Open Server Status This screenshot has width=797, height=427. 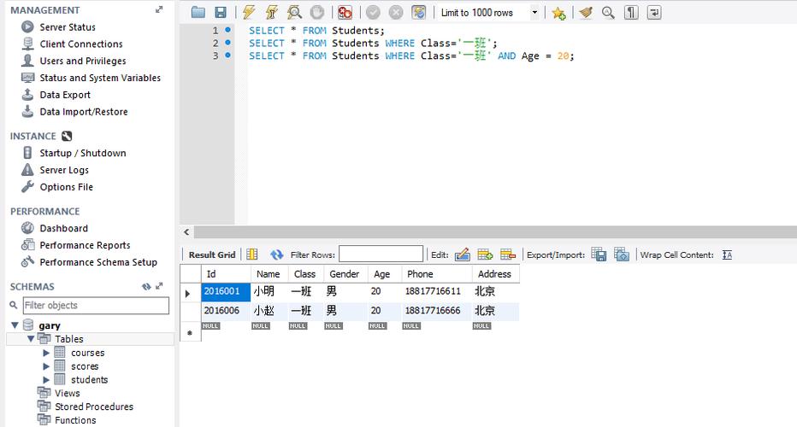pos(68,27)
